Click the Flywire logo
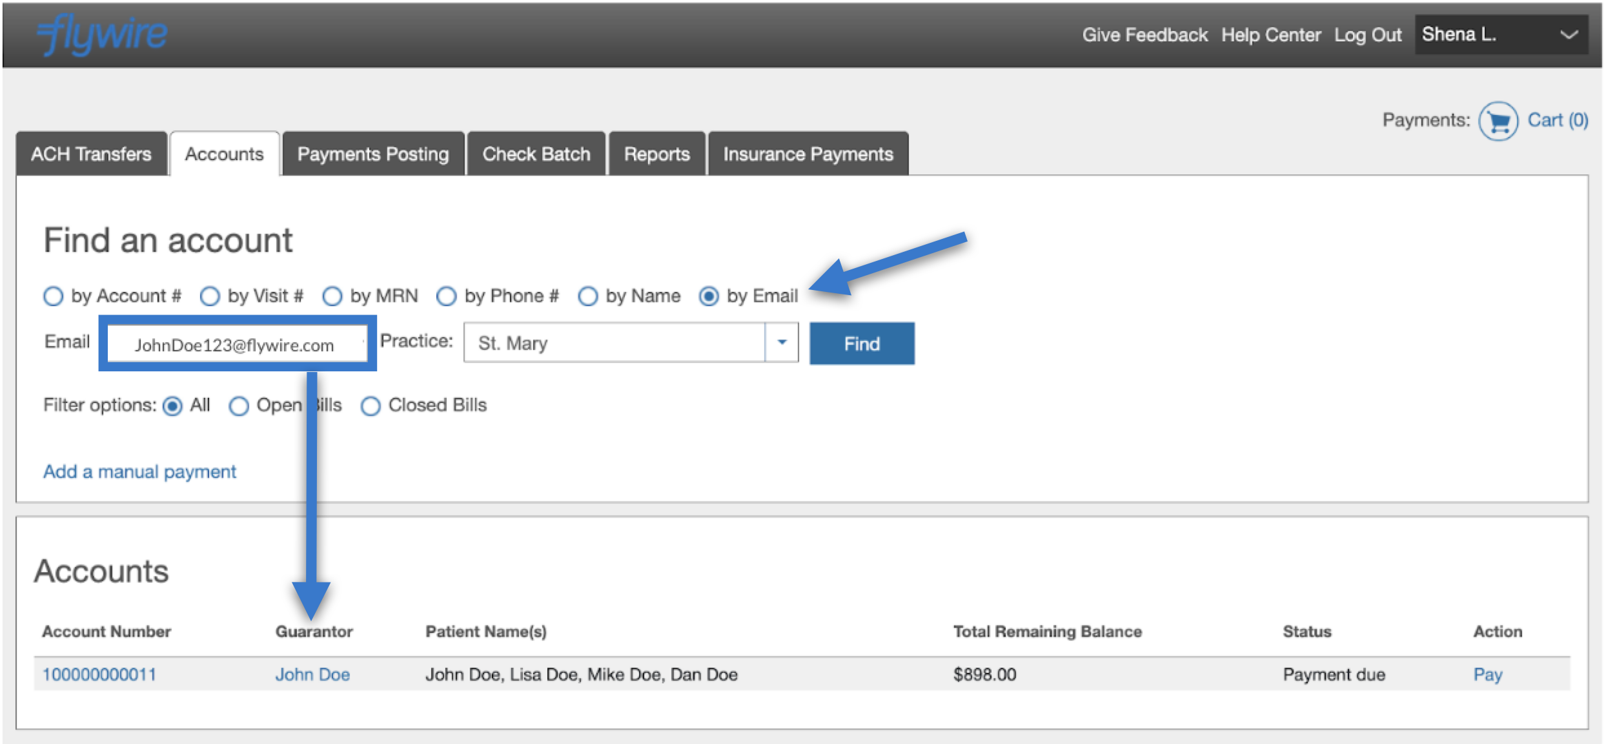Viewport: 1606px width, 744px height. (x=102, y=35)
